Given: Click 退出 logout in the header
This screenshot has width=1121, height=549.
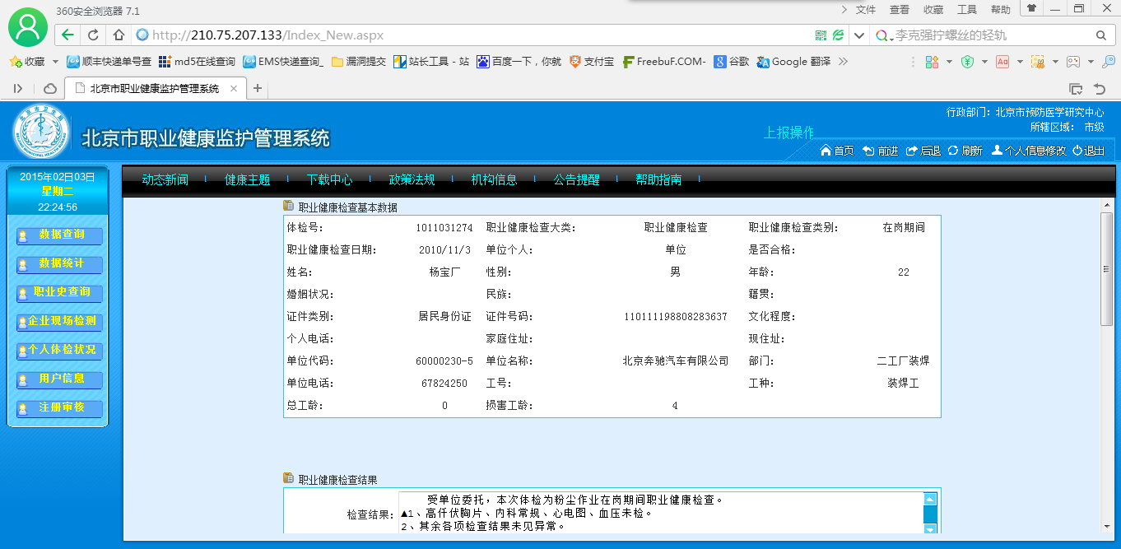Looking at the screenshot, I should pyautogui.click(x=1089, y=151).
